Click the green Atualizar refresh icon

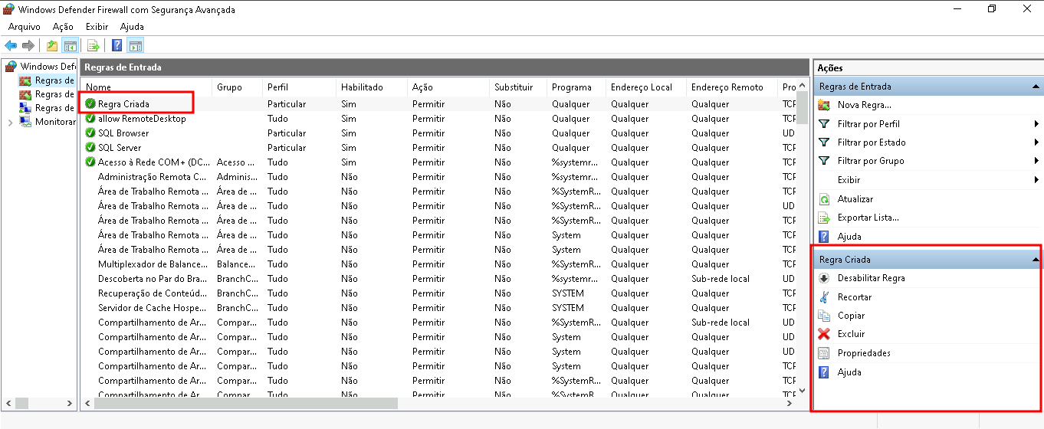[x=824, y=198]
